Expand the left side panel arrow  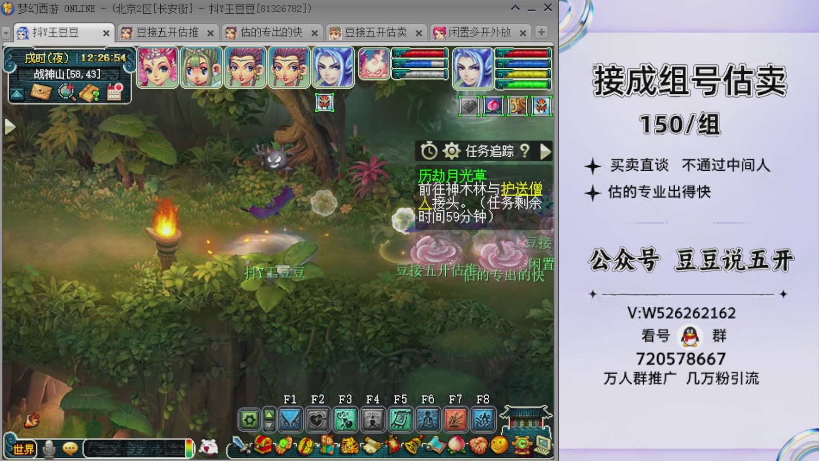pos(10,127)
